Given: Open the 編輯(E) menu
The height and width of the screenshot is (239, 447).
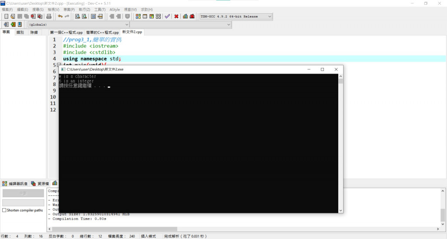Looking at the screenshot, I should click(23, 10).
